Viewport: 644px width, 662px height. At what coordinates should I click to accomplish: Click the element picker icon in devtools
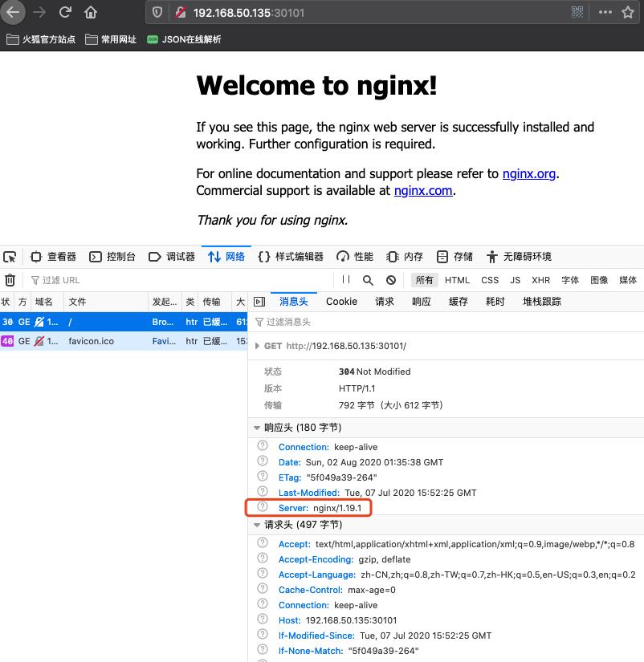point(10,257)
